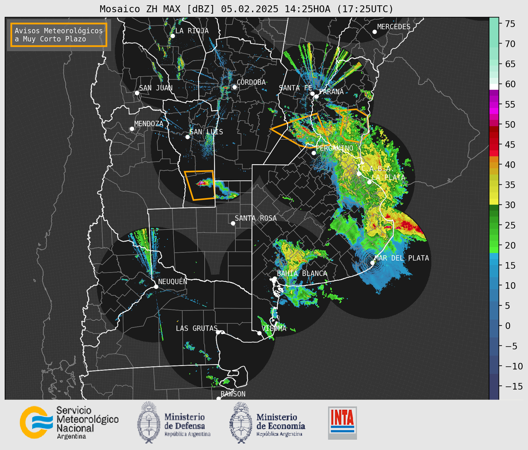Screen dimensions: 528x450
Task: Click the 30 label on the color scale
Action: [510, 205]
